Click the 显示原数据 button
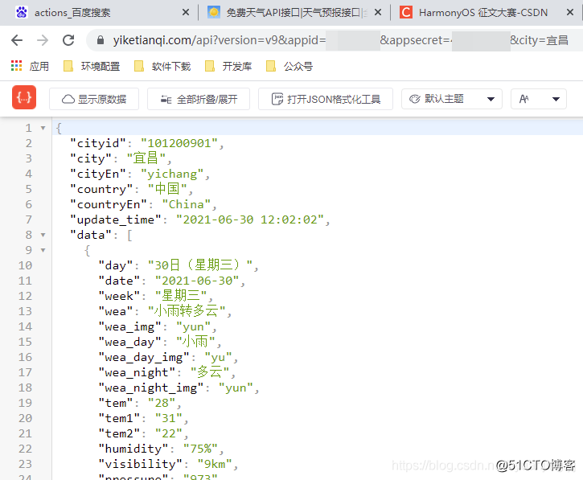The height and width of the screenshot is (480, 583). [x=94, y=99]
